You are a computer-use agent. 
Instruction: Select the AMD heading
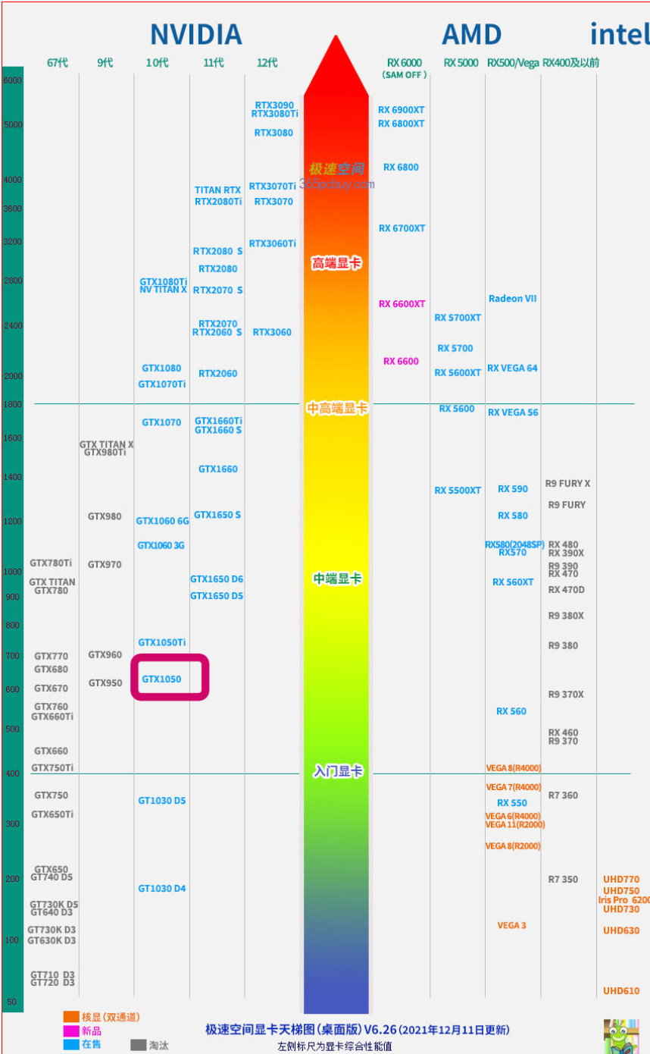[x=471, y=34]
